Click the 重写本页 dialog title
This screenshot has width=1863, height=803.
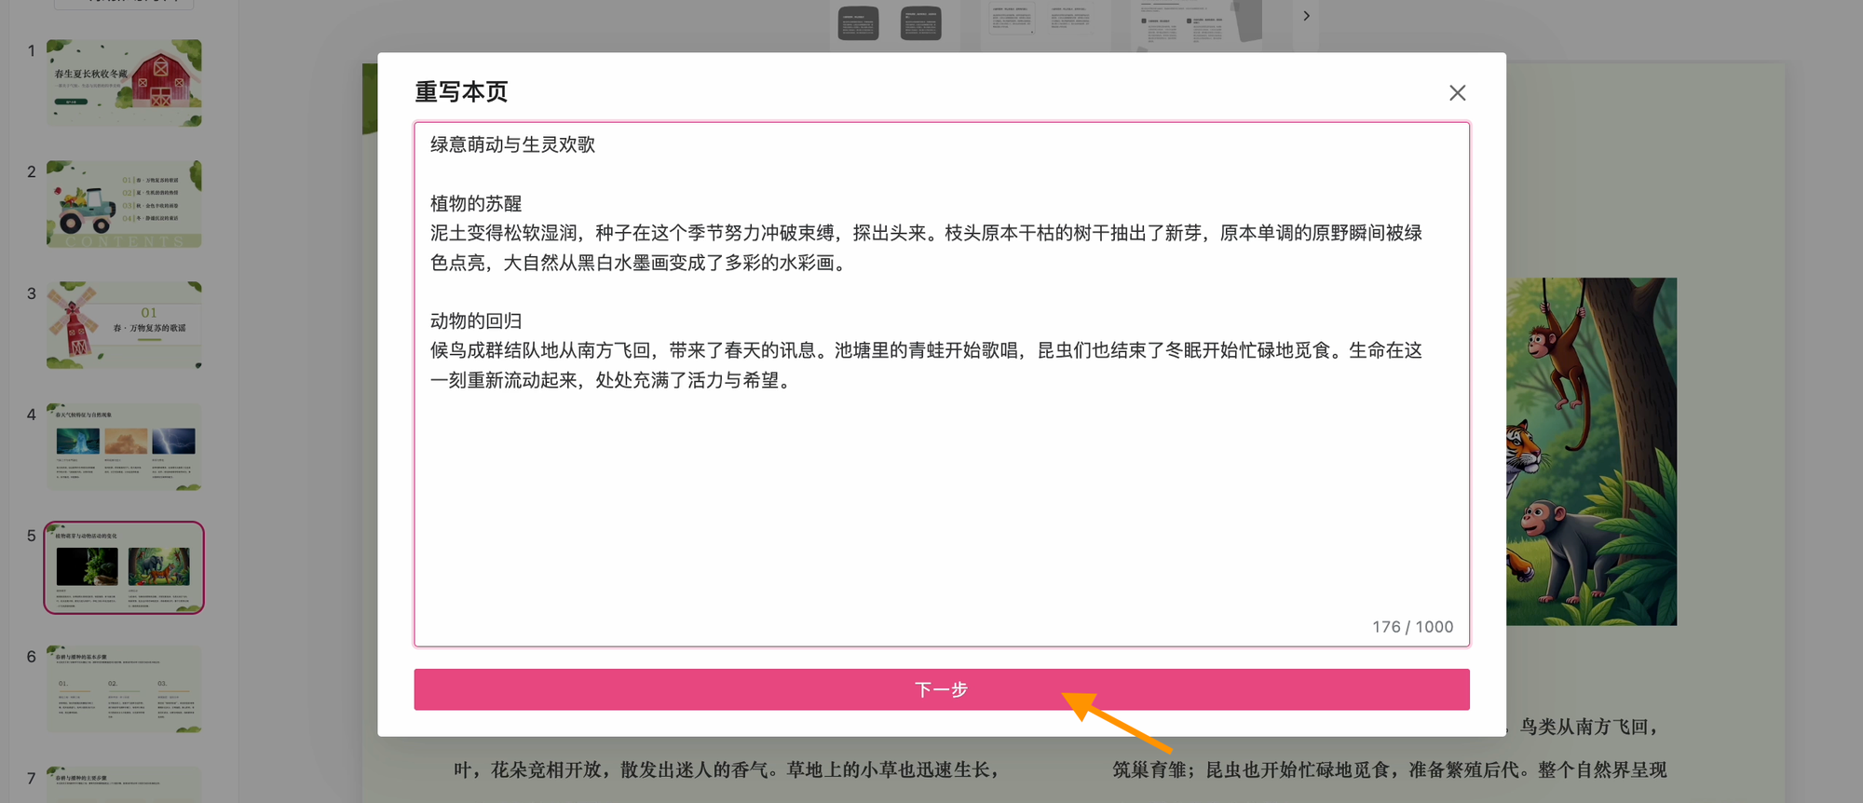click(x=461, y=92)
